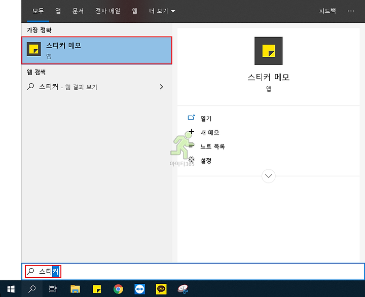Viewport: 365px width, 297px height.
Task: Open the Snipping Tool scissors icon in the taskbar
Action: click(182, 289)
